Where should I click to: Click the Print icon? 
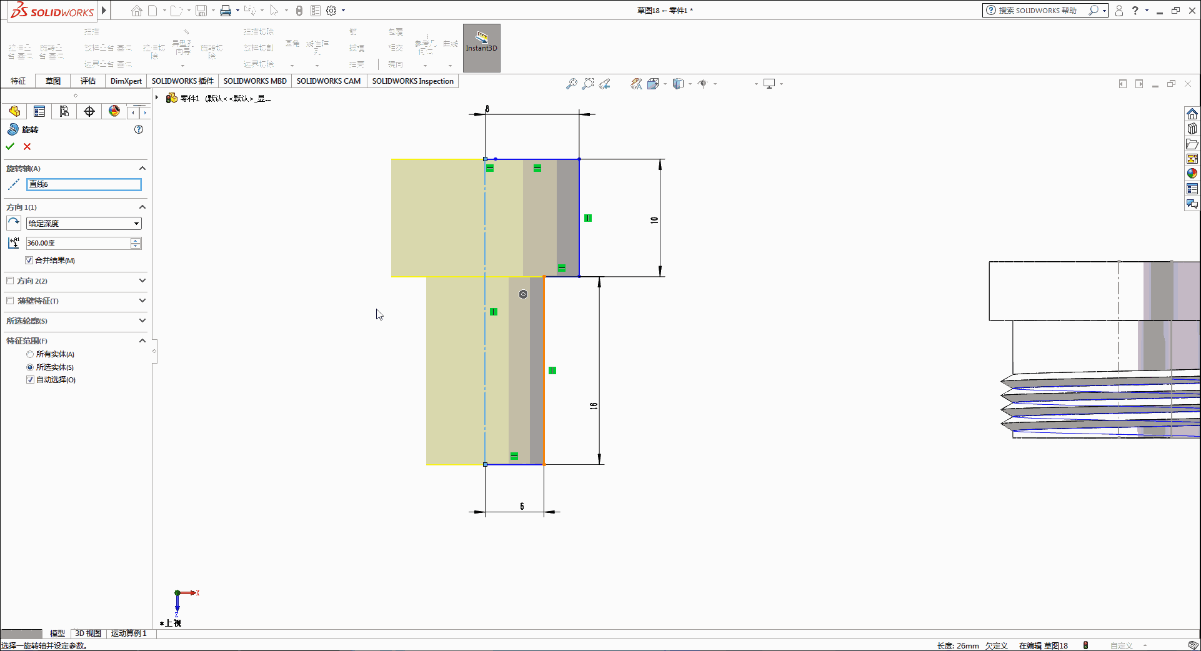226,11
